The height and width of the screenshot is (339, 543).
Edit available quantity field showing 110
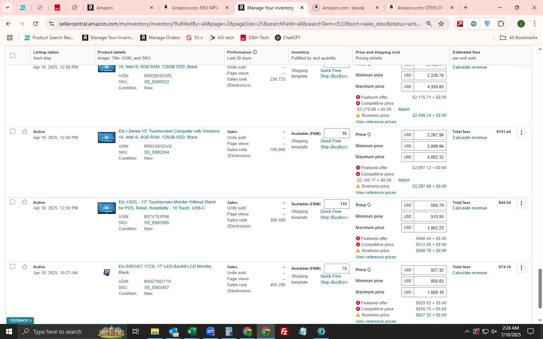coord(337,204)
